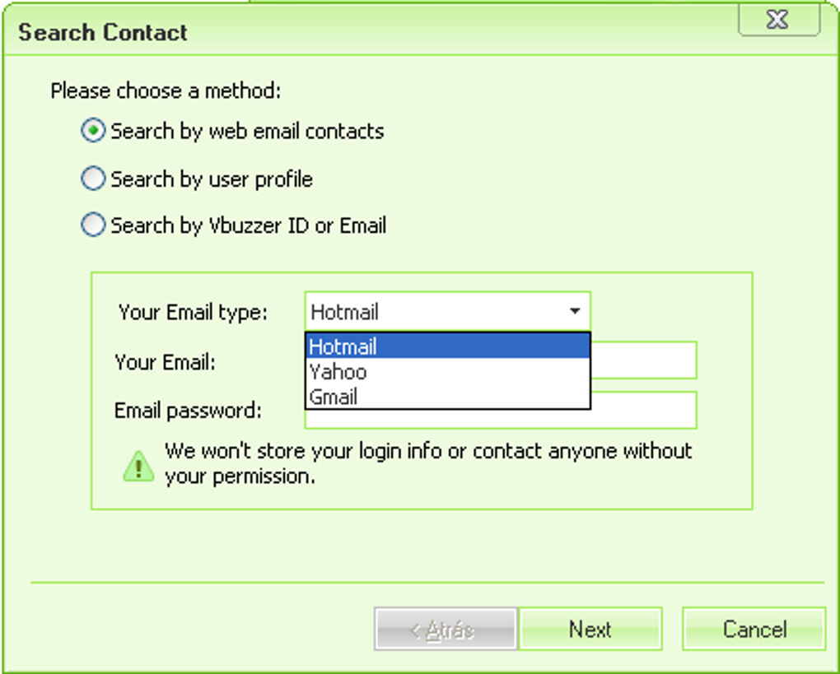
Task: Collapse the Email type dropdown arrow
Action: (575, 312)
